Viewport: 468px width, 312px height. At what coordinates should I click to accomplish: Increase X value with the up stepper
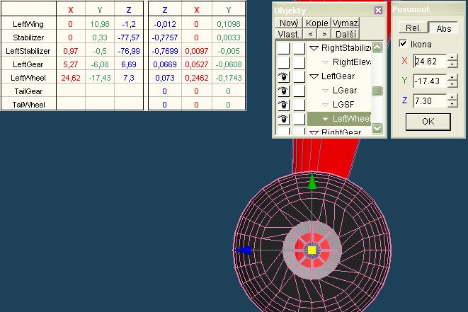(452, 58)
